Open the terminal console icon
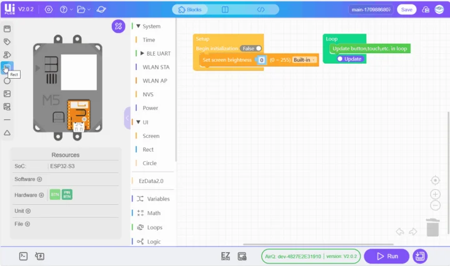 point(23,256)
